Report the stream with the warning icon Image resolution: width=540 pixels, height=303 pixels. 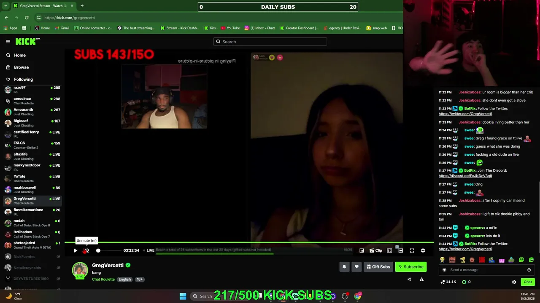(421, 279)
